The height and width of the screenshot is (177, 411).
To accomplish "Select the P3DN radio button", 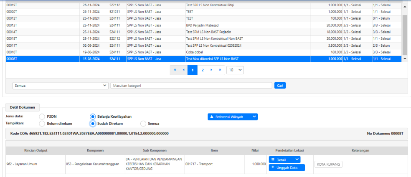I will tap(42, 116).
